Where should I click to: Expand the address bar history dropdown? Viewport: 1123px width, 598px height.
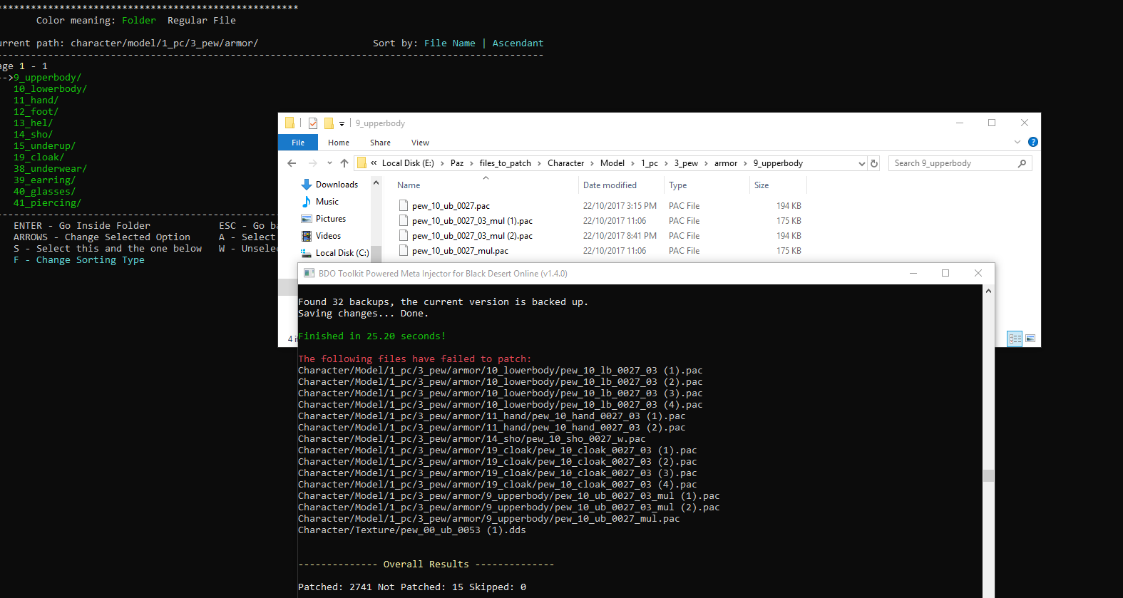coord(861,163)
